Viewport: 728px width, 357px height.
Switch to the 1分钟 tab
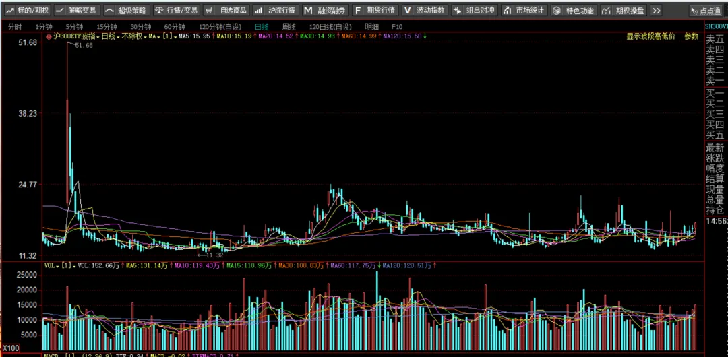tap(44, 27)
